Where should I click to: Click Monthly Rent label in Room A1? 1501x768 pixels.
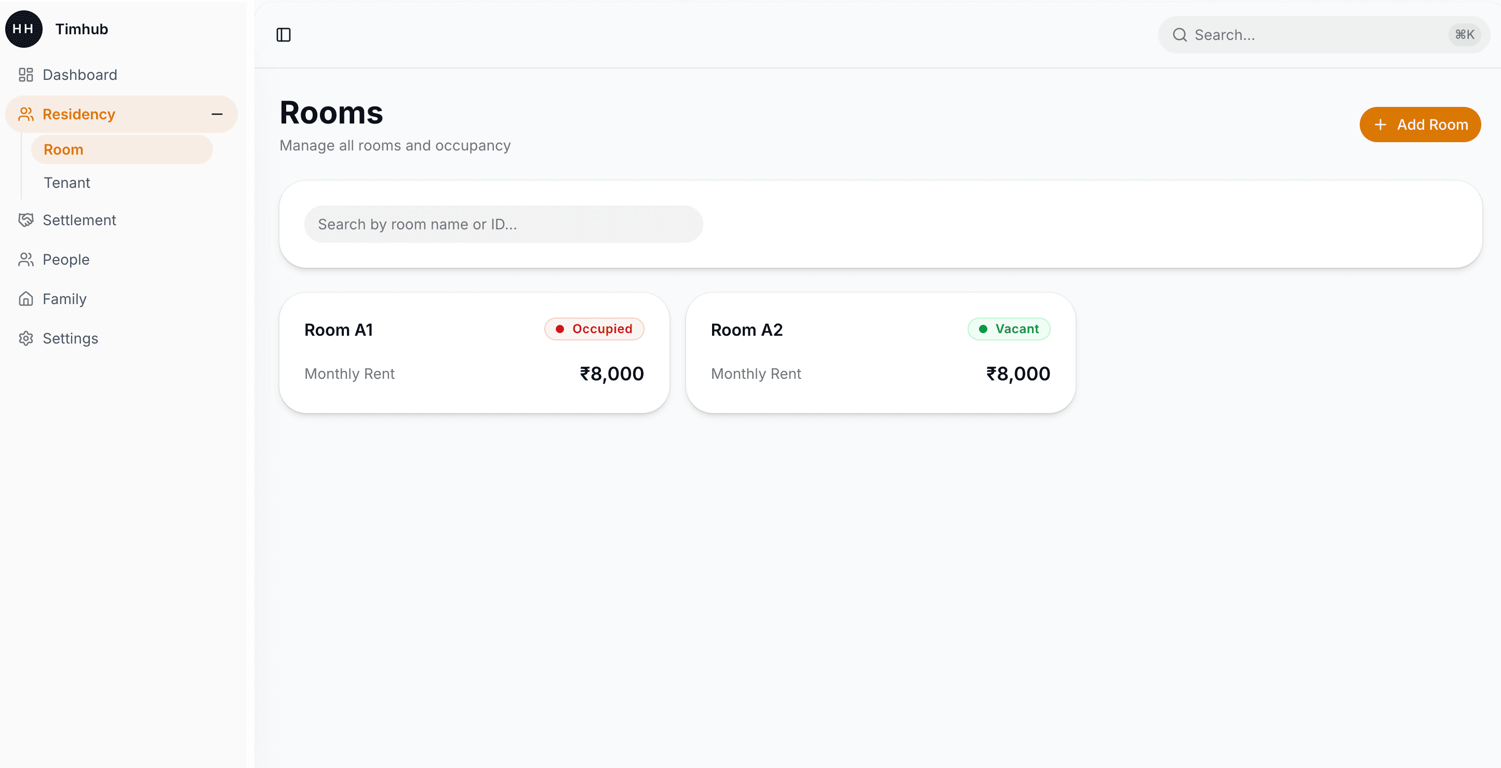click(350, 374)
